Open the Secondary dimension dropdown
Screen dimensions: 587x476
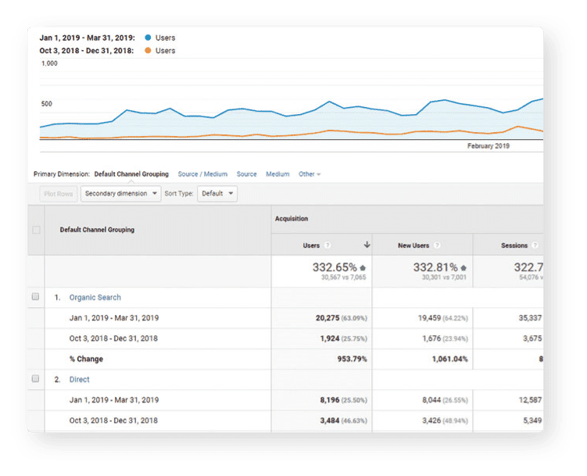(x=120, y=193)
